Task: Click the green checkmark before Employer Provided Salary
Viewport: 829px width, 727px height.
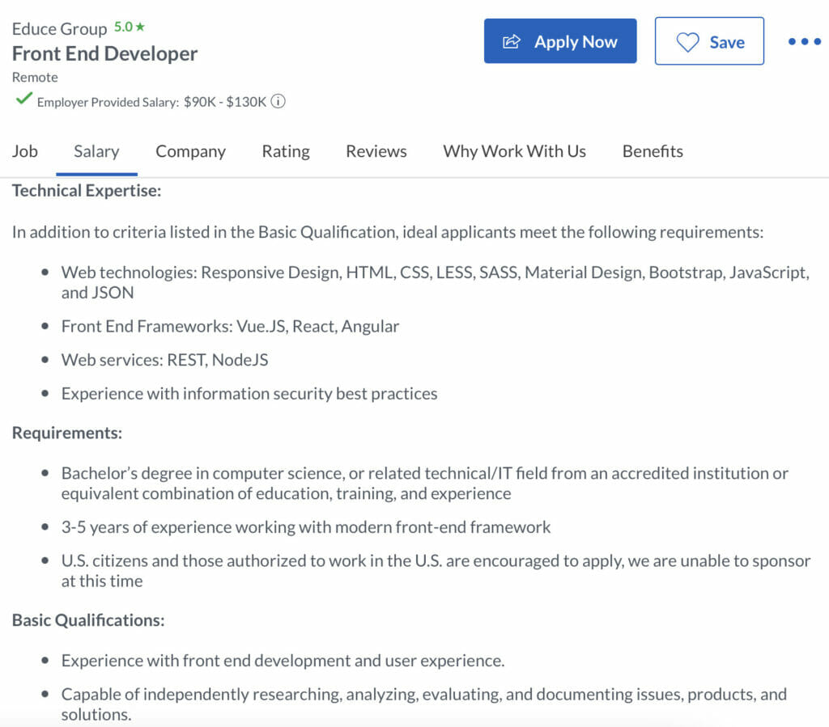Action: click(x=23, y=100)
